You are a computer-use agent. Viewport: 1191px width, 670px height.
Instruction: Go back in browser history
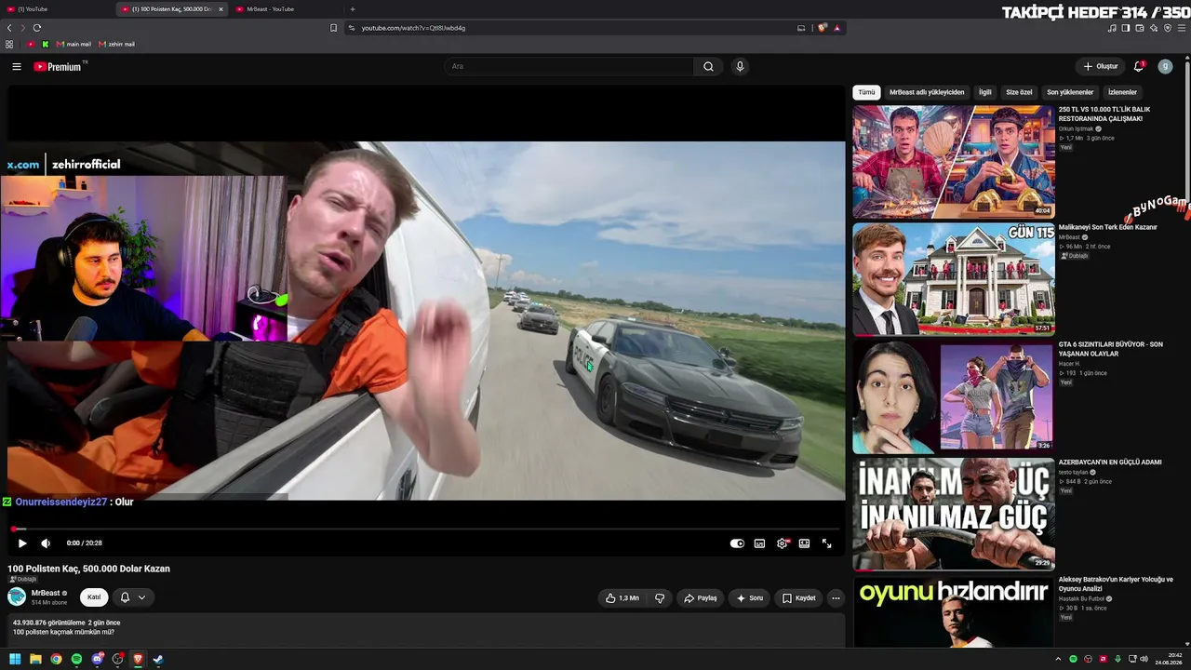tap(9, 28)
